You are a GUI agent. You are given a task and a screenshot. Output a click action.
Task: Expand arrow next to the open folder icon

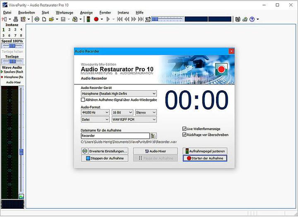57,19
